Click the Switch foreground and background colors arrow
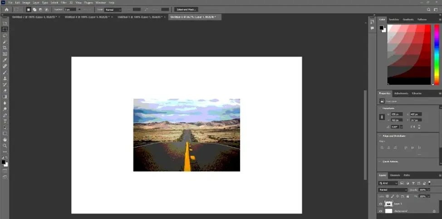The image size is (442, 219). (7, 158)
